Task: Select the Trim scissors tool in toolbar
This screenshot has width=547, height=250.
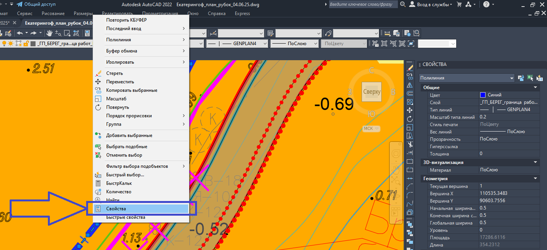Action: tap(410, 144)
